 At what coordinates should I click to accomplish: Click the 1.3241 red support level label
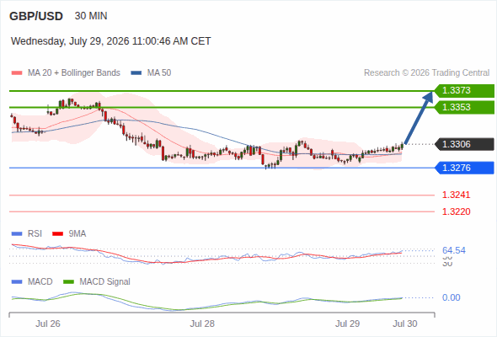(x=456, y=195)
